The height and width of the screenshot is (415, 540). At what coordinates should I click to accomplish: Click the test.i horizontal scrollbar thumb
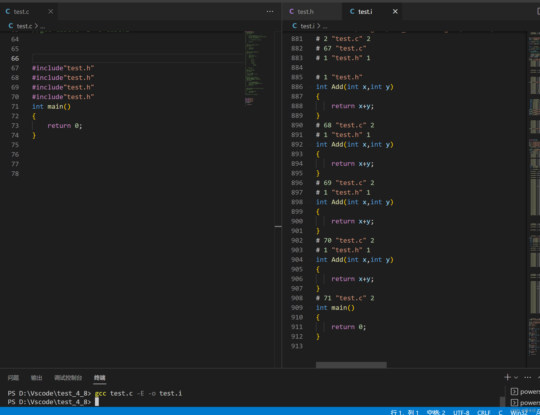coord(351,365)
